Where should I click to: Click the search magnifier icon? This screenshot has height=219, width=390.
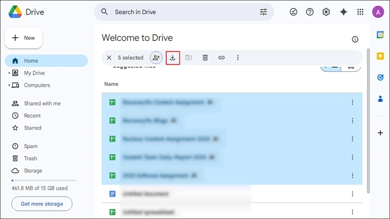104,12
